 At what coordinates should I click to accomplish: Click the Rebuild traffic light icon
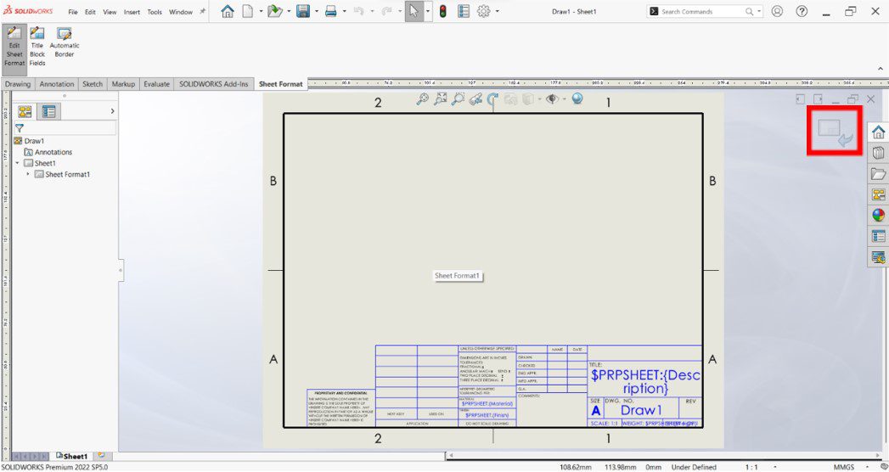pos(442,12)
